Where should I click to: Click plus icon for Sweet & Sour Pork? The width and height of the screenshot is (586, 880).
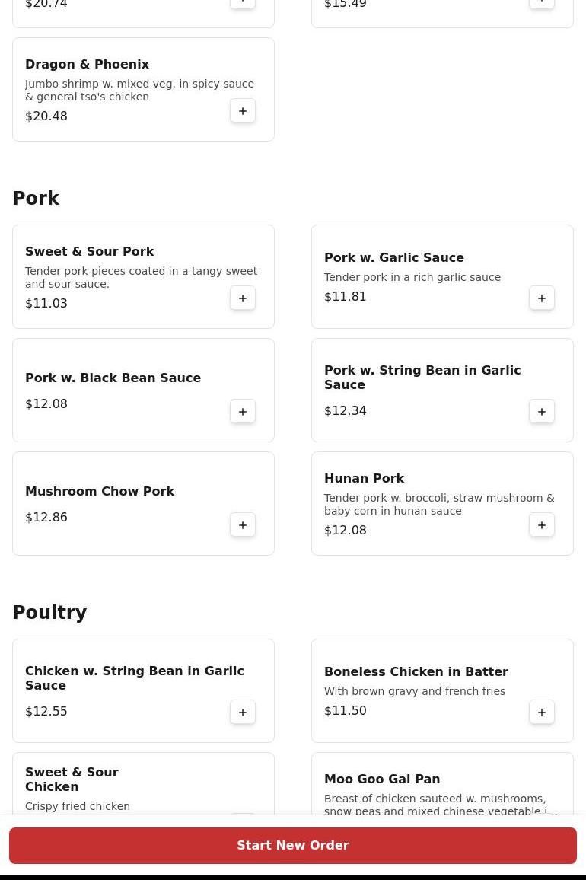pyautogui.click(x=243, y=298)
